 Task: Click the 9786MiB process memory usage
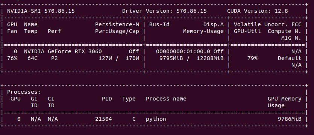(x=290, y=119)
